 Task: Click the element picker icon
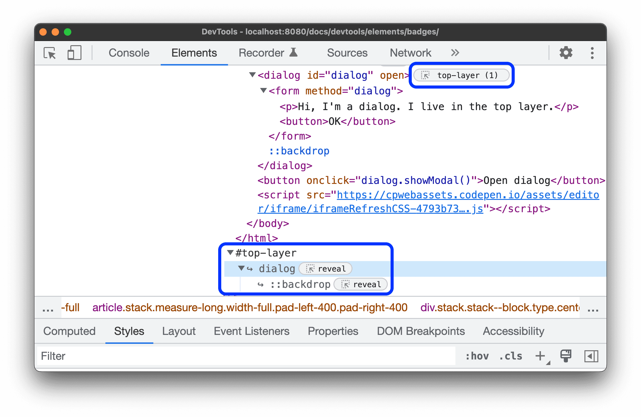(x=50, y=52)
